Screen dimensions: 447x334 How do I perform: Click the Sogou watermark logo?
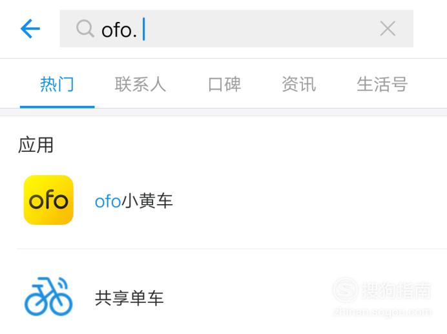click(x=345, y=290)
